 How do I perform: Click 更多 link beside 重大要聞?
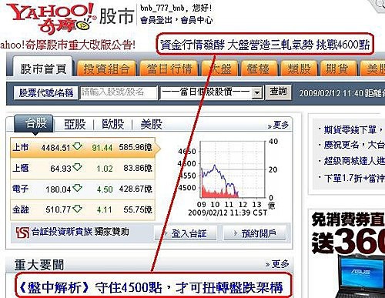tap(277, 264)
